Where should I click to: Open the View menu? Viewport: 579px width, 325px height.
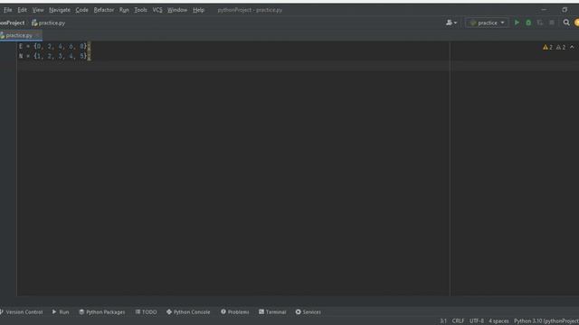click(x=38, y=10)
